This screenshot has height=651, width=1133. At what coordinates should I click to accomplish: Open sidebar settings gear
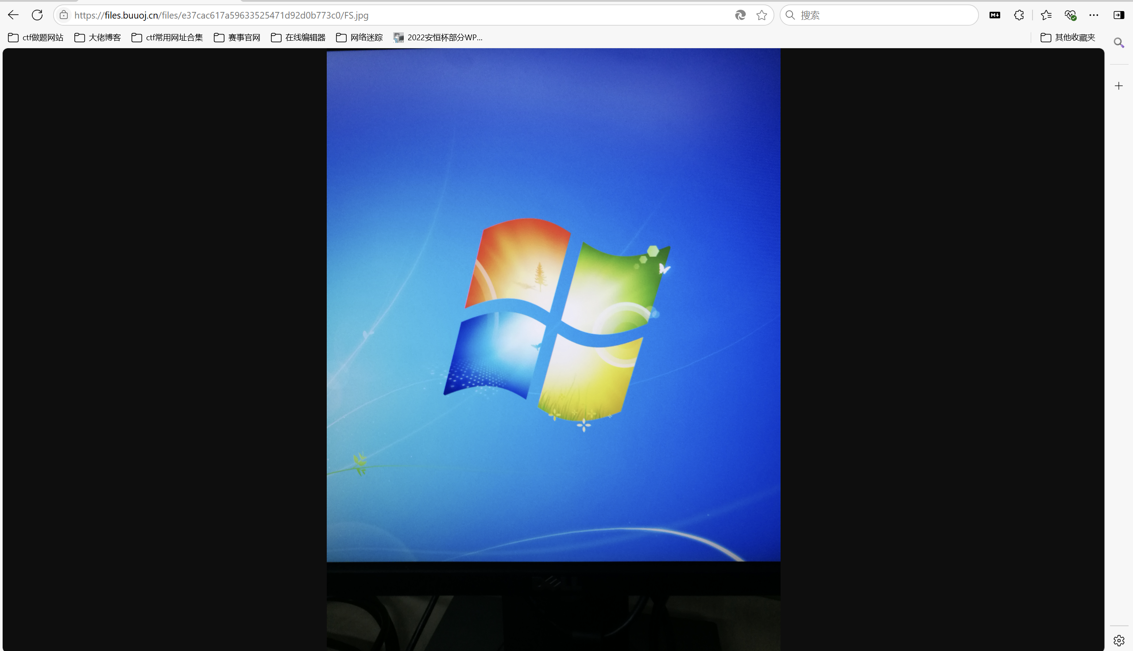pos(1119,640)
